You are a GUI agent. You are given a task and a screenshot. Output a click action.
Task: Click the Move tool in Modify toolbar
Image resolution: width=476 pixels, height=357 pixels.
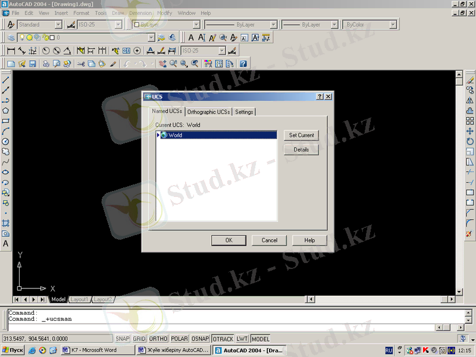470,131
